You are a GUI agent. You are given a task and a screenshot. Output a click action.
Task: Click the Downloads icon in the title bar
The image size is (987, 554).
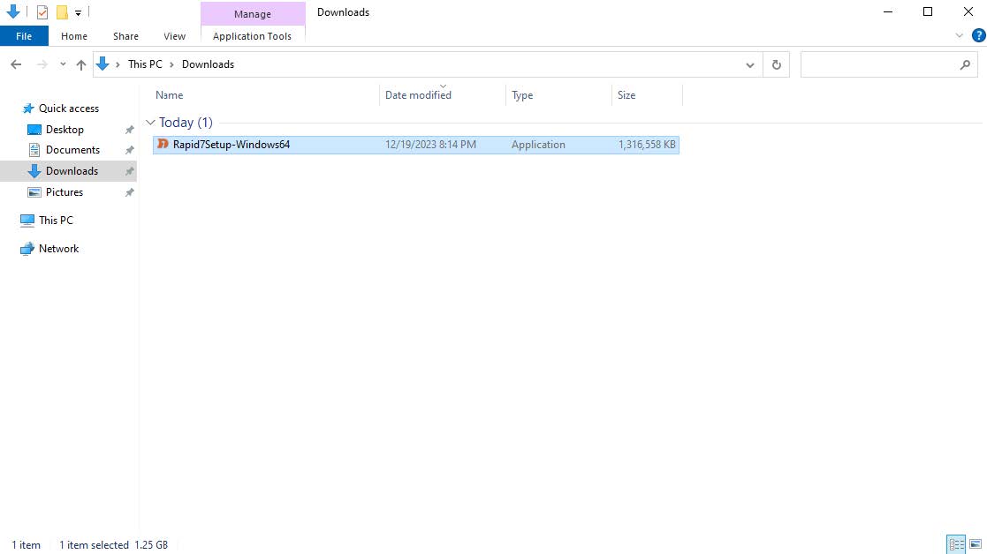click(13, 11)
